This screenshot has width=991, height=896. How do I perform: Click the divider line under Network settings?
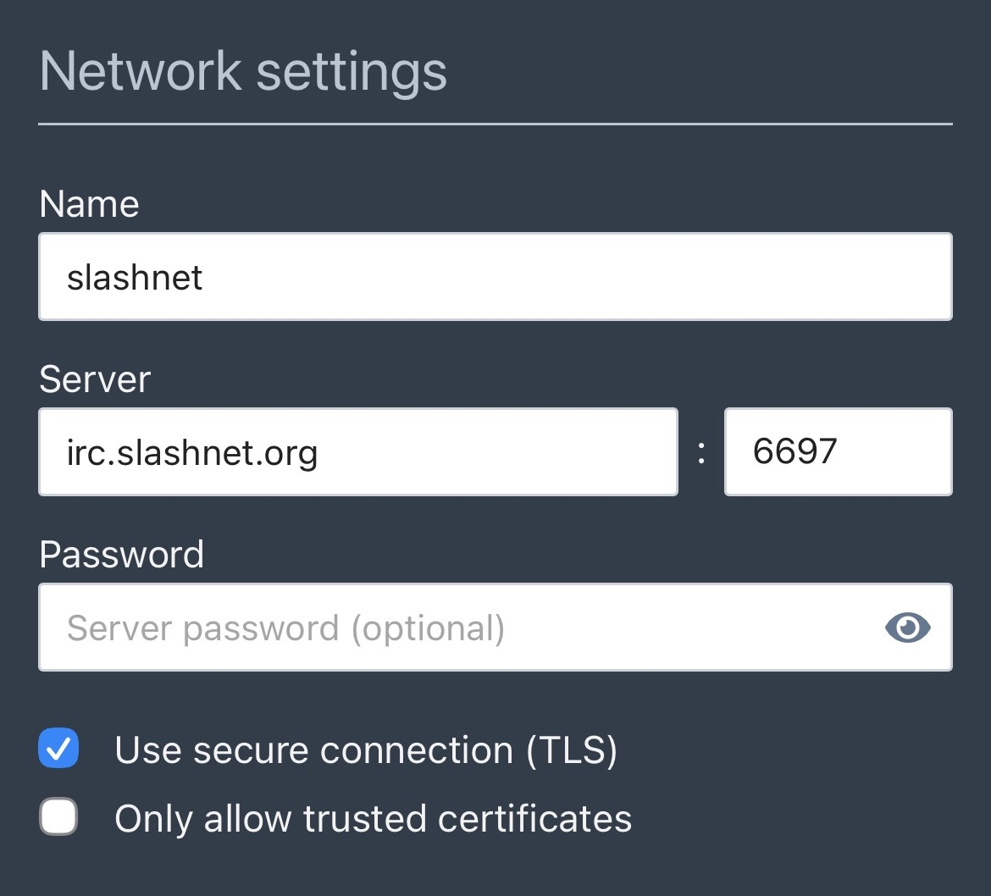coord(495,124)
